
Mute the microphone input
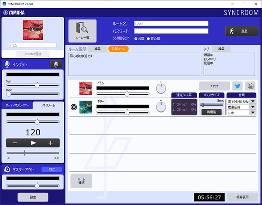coord(55,64)
